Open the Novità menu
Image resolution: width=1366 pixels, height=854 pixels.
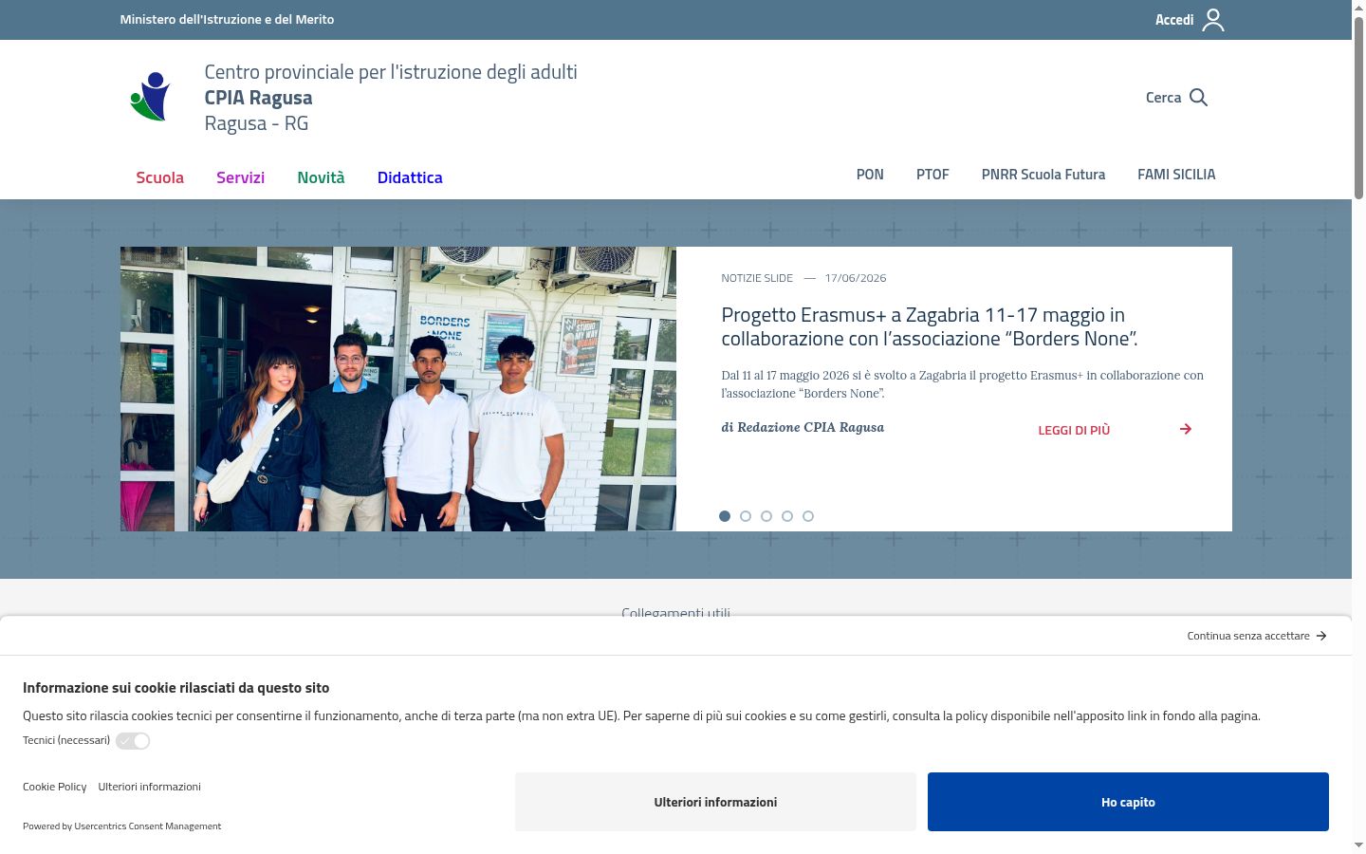point(321,177)
